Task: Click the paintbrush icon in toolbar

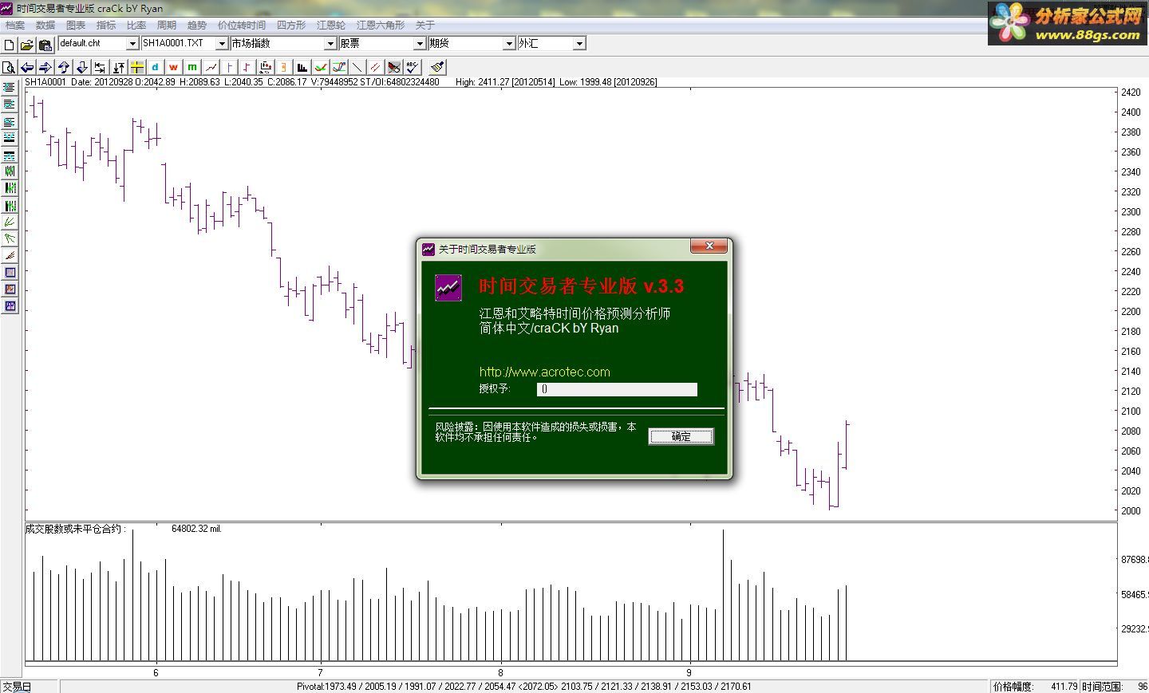Action: coord(437,68)
